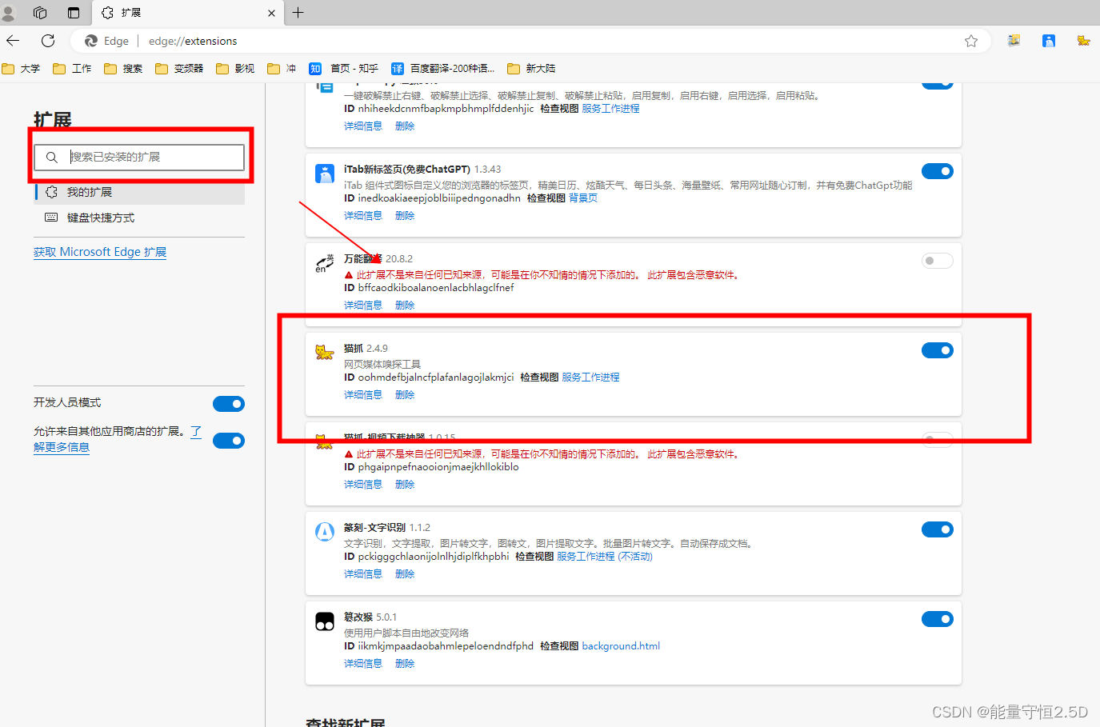Open the 影视 bookmarks folder

[235, 69]
